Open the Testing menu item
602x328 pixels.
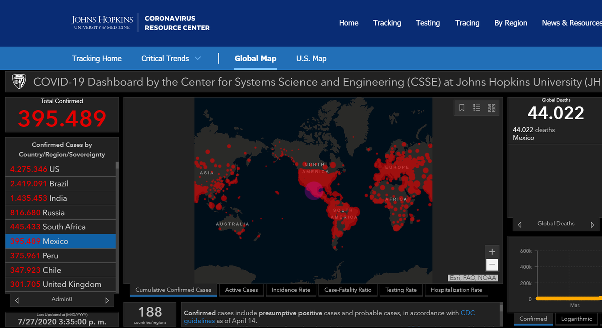pyautogui.click(x=428, y=23)
